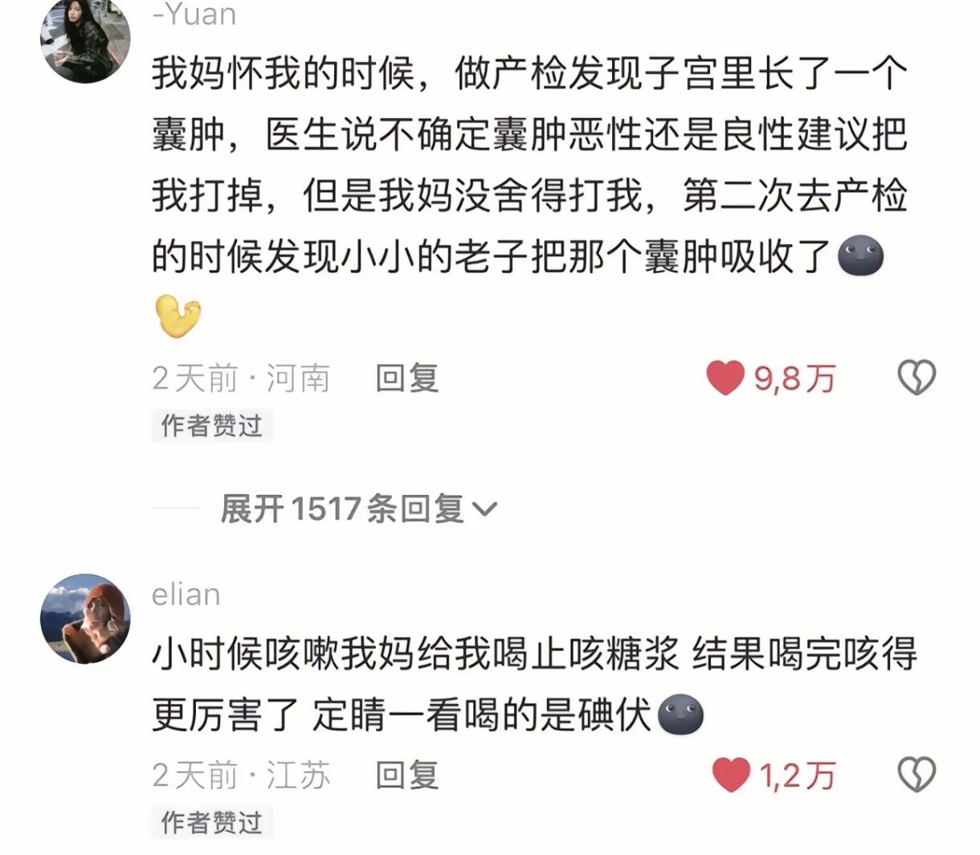
Task: Dislike elian's comment using broken heart icon
Action: (x=917, y=775)
